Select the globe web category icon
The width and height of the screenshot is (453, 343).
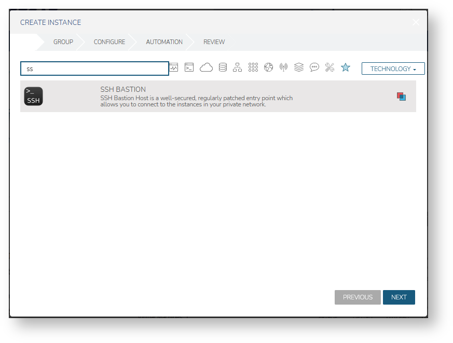268,67
